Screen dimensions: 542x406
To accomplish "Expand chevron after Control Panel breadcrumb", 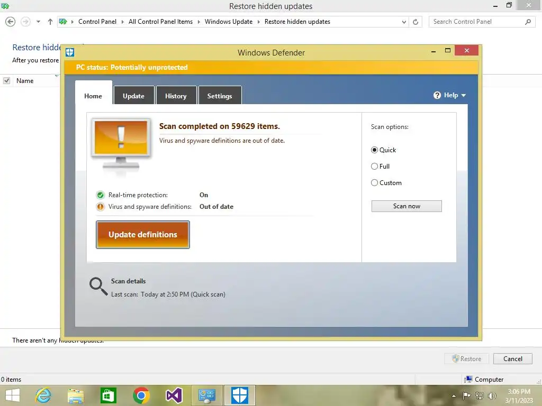I will point(122,22).
